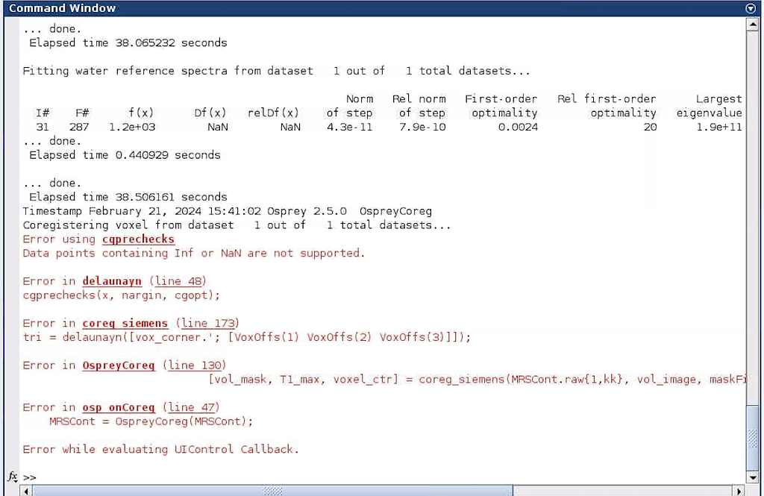Open the cgprechecks error link
Screen dimensions: 764x496
coord(138,239)
